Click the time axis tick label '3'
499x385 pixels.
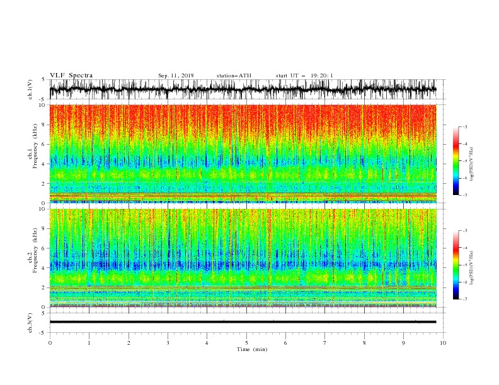[168, 343]
